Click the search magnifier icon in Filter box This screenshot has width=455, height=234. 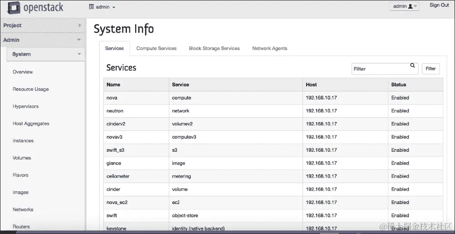(412, 65)
